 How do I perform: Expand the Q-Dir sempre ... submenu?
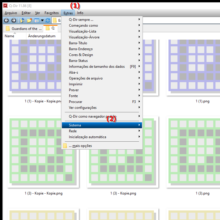tap(102, 19)
